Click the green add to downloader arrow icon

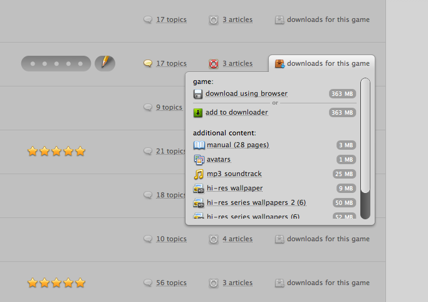pyautogui.click(x=198, y=113)
